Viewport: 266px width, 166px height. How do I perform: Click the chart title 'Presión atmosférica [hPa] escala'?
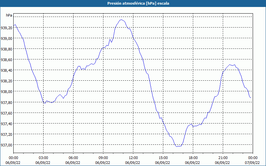138,3
